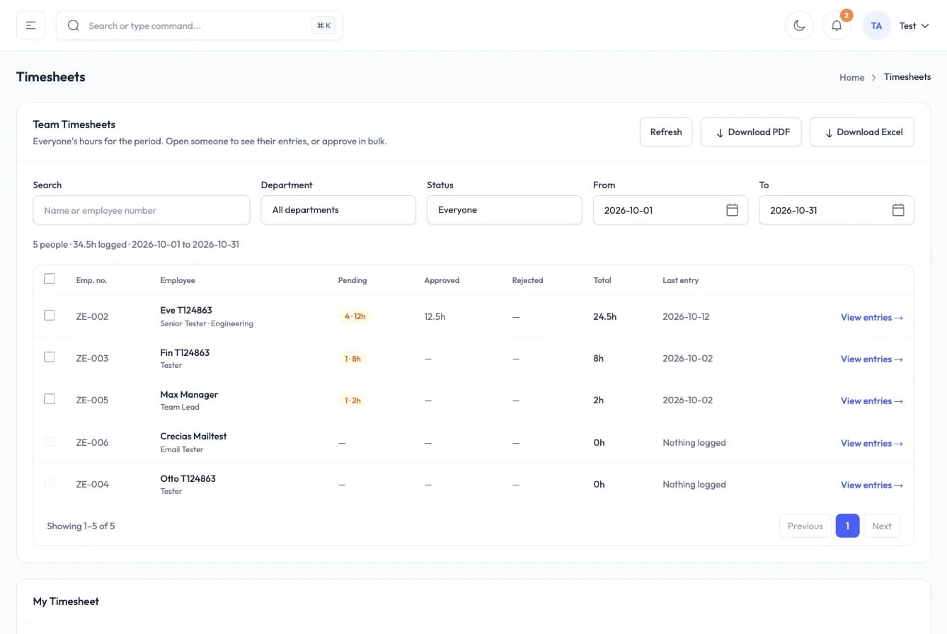Click the search magnifier icon
The height and width of the screenshot is (634, 947).
pyautogui.click(x=73, y=25)
